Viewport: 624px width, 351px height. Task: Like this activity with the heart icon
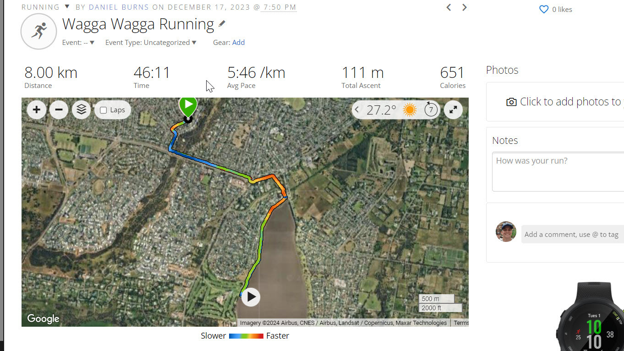coord(544,10)
